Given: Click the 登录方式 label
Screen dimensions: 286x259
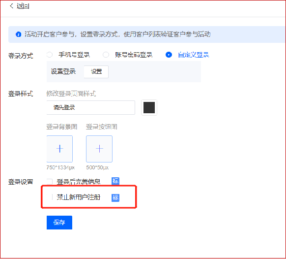Looking at the screenshot, I should tap(21, 56).
